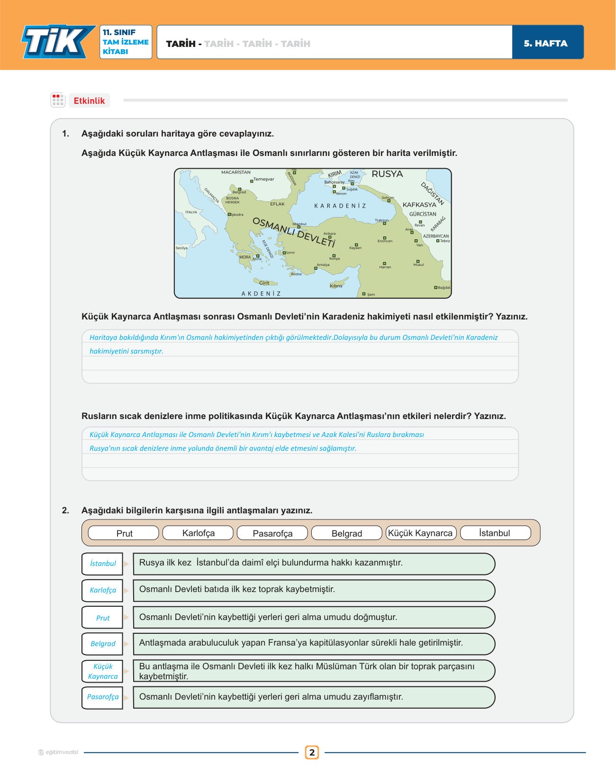
Task: Click the '5. HAFTA' label
Action: pyautogui.click(x=545, y=43)
